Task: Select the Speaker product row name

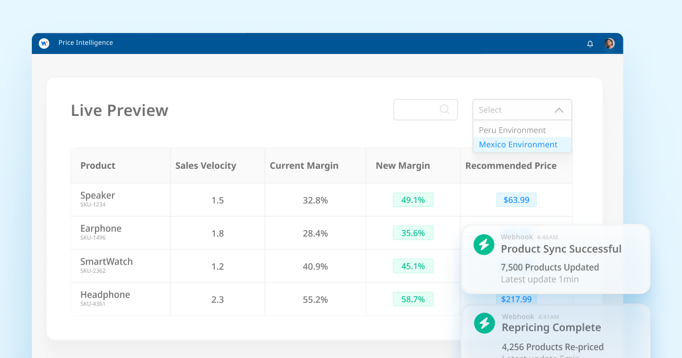Action: click(x=97, y=195)
